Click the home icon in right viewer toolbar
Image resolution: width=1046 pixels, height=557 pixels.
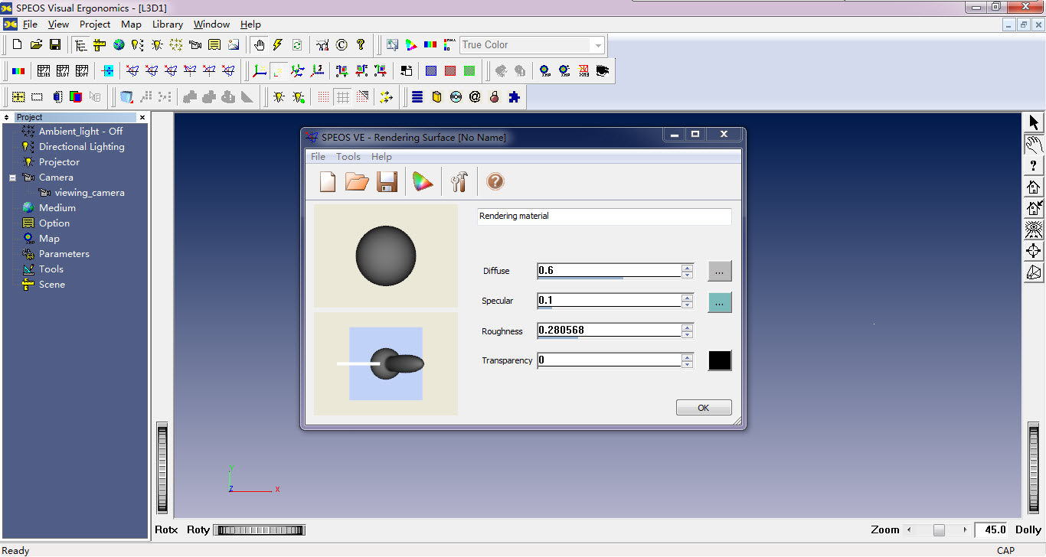pos(1034,187)
